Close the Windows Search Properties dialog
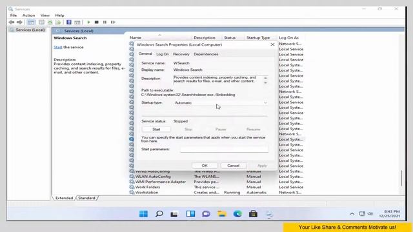The width and height of the screenshot is (413, 232). [x=272, y=44]
